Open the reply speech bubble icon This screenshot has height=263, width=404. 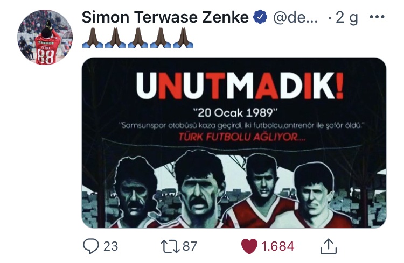pos(90,246)
